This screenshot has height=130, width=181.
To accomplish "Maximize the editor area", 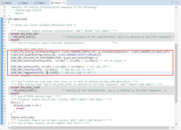I will click(x=177, y=2).
